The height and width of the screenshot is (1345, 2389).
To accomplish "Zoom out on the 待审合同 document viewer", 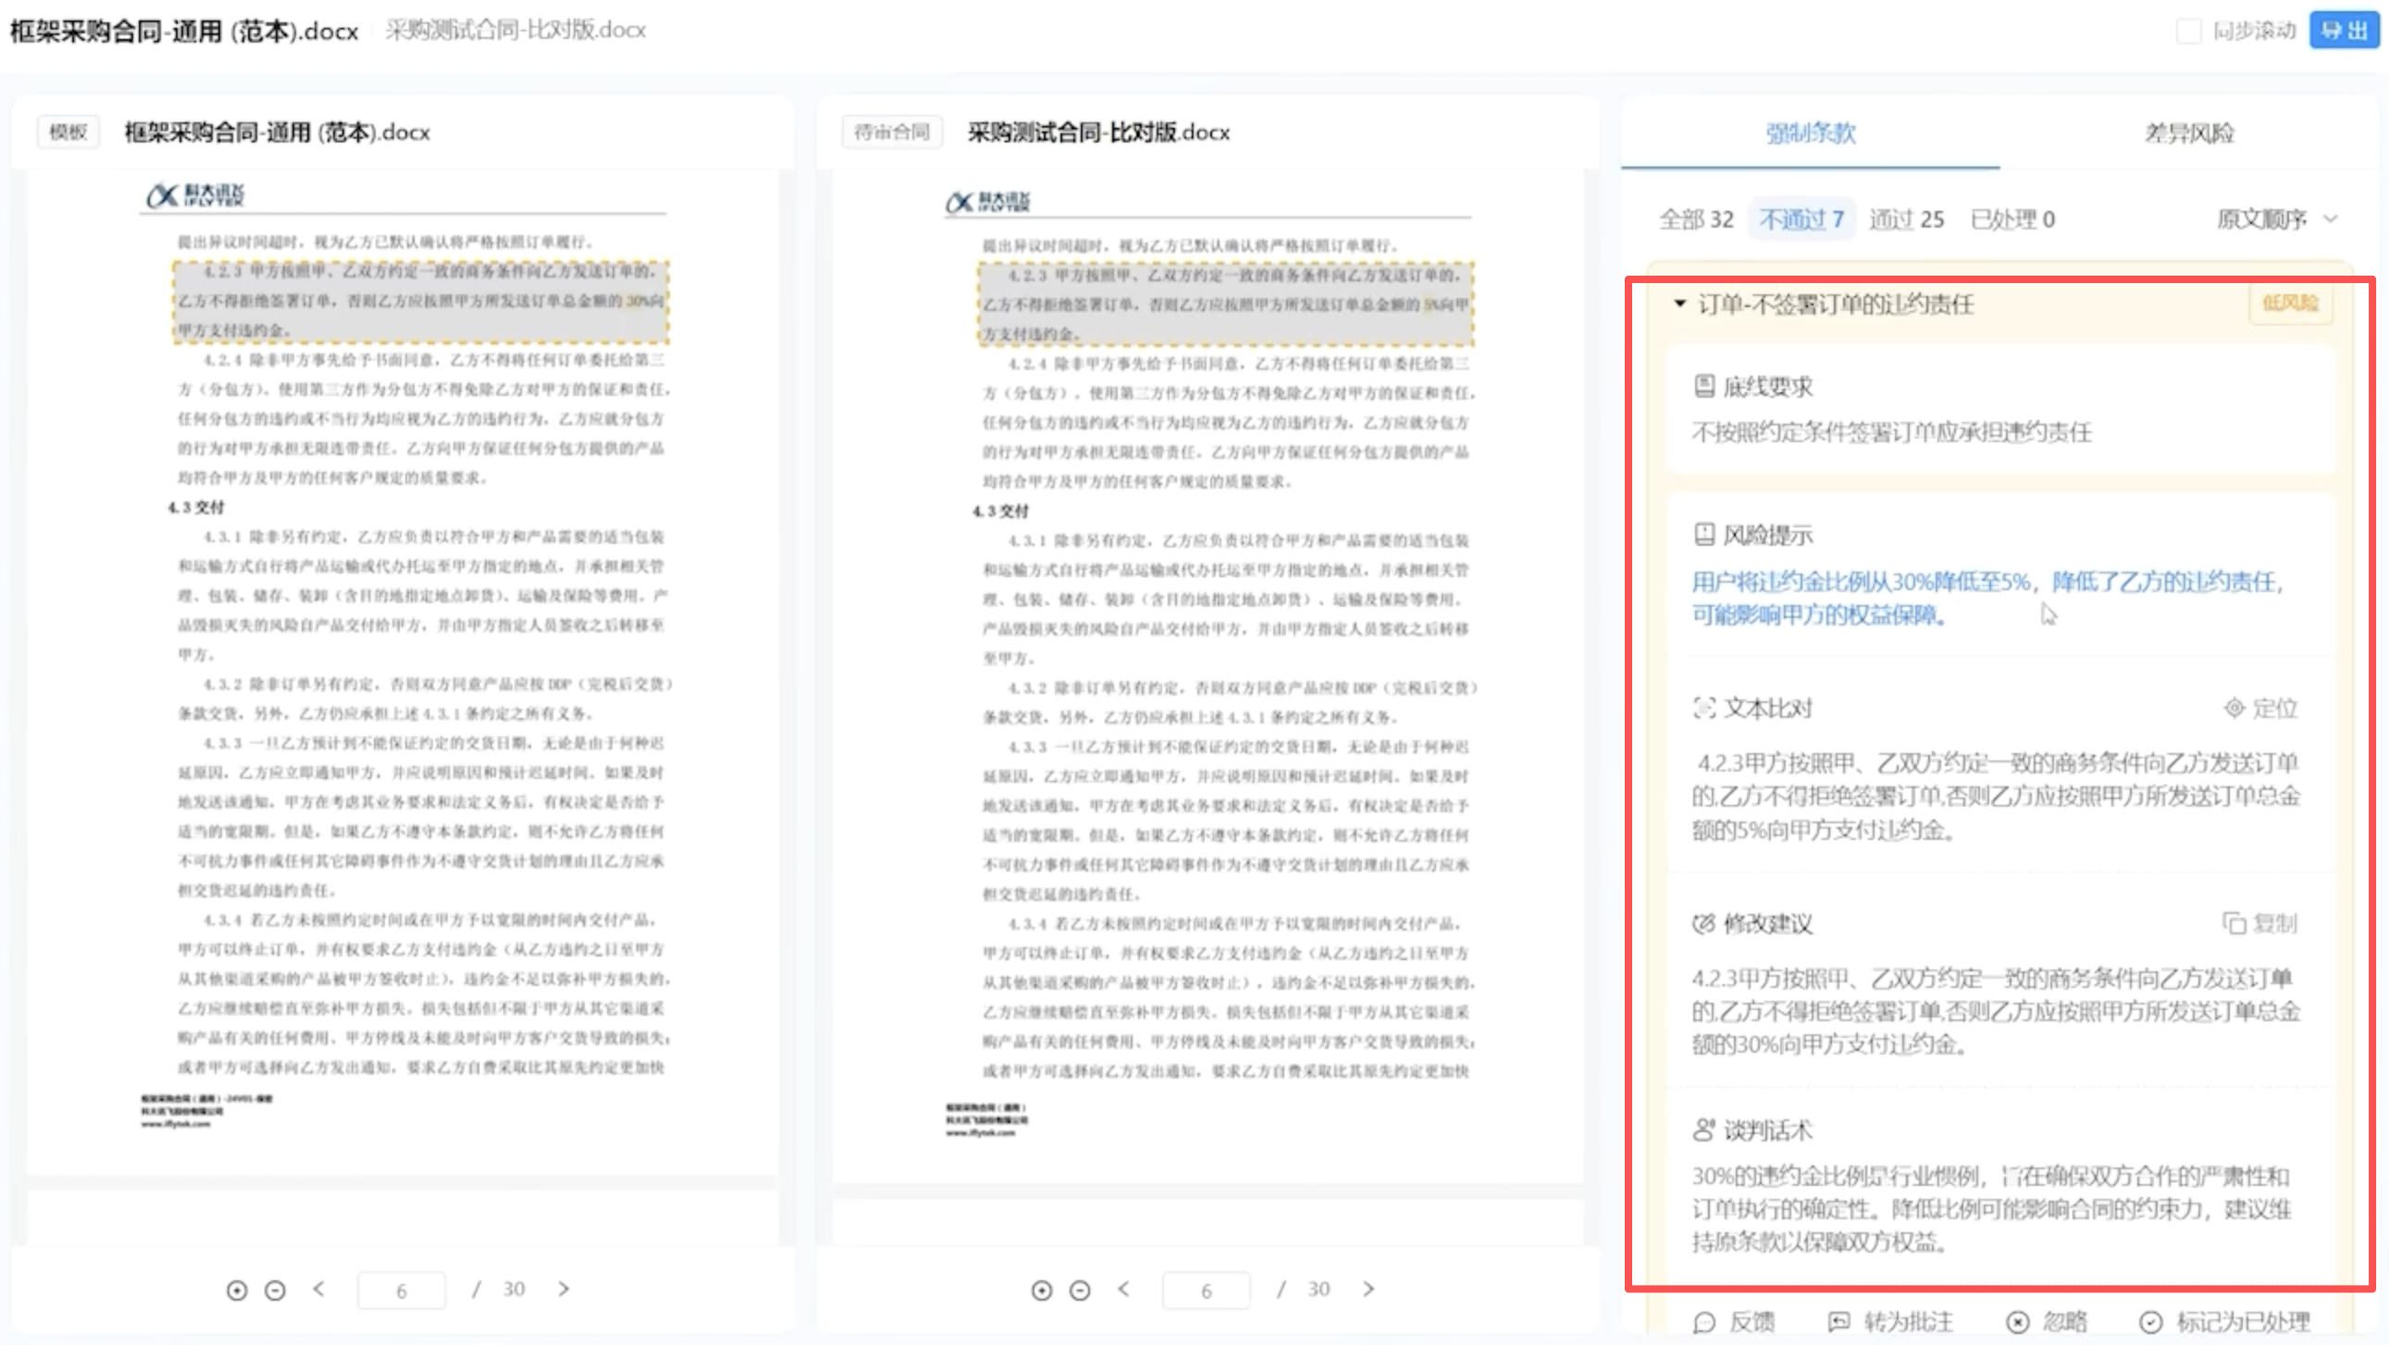I will 1080,1289.
